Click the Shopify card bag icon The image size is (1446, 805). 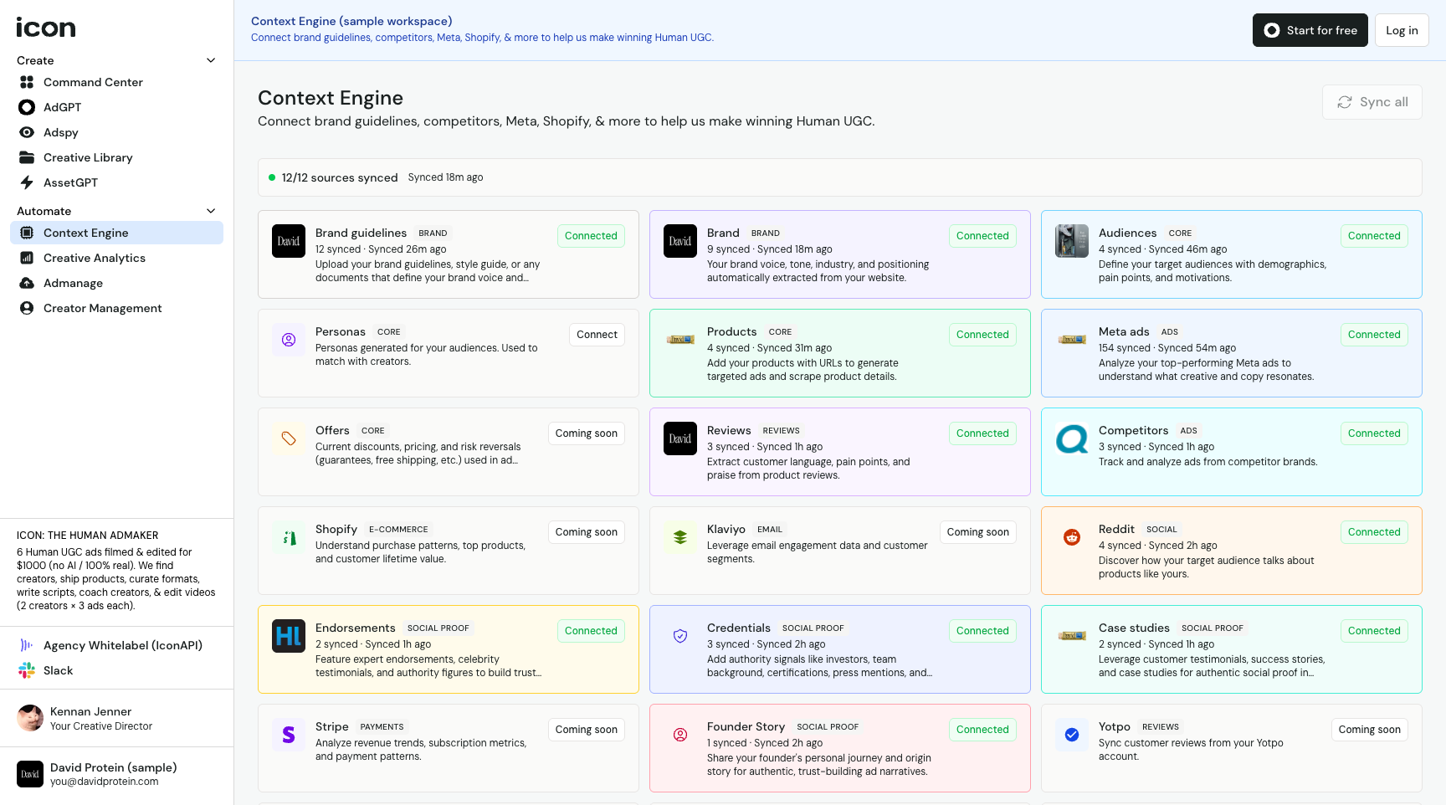point(289,537)
